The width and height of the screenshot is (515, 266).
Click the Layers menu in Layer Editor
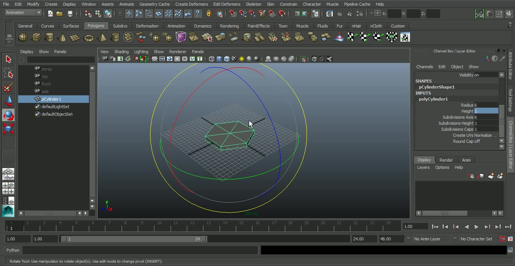tap(423, 167)
